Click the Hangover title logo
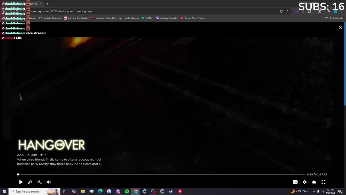The width and height of the screenshot is (346, 195). [51, 145]
